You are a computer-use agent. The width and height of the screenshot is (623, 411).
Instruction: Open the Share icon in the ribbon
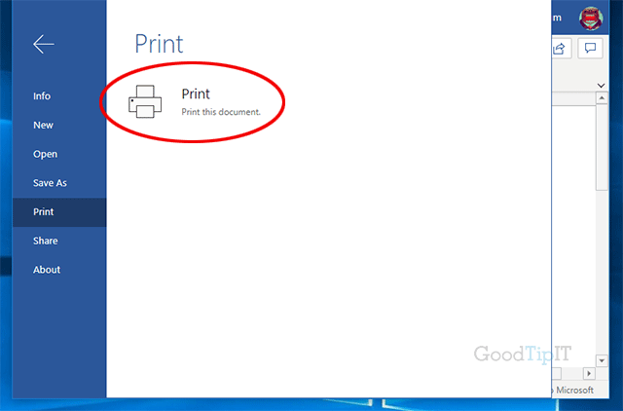[561, 49]
